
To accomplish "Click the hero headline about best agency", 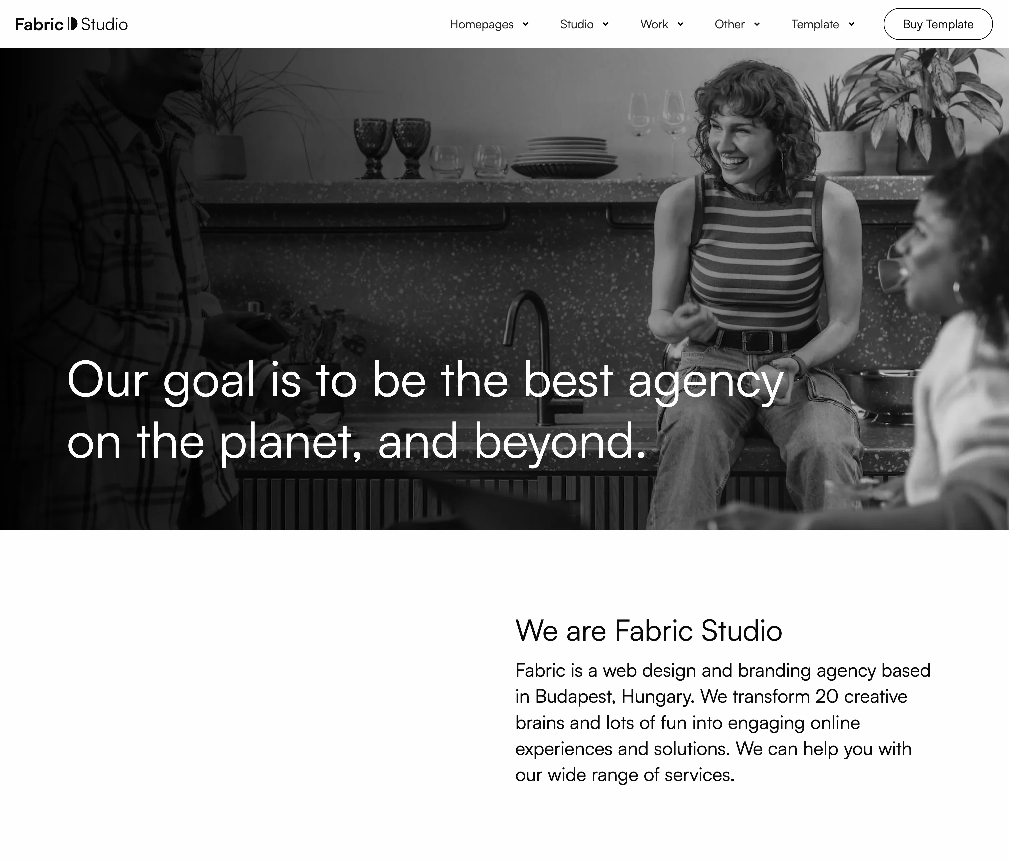I will 425,410.
